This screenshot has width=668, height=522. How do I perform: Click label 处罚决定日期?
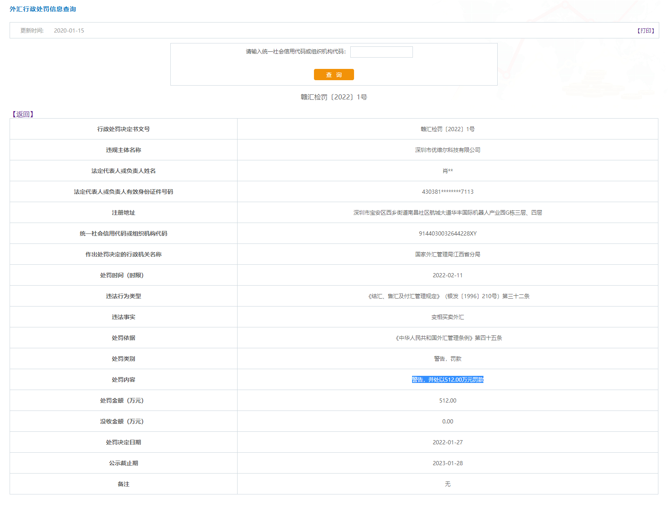tap(124, 442)
